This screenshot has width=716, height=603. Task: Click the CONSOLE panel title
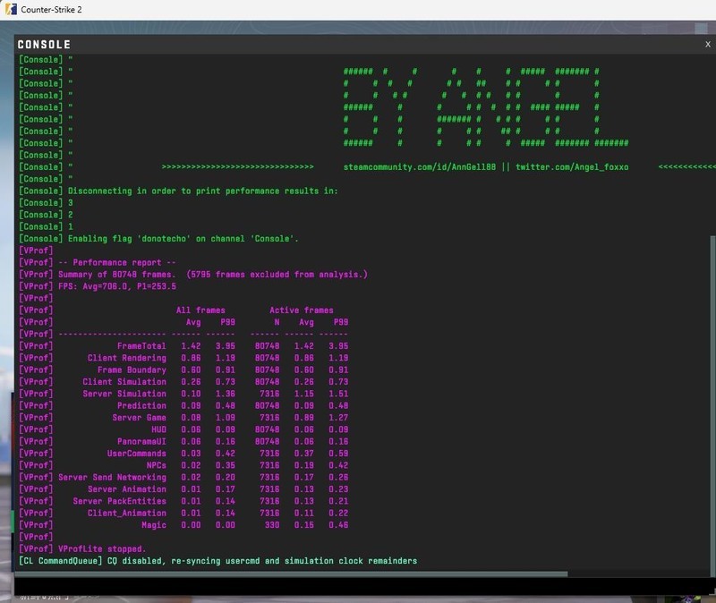pos(44,45)
